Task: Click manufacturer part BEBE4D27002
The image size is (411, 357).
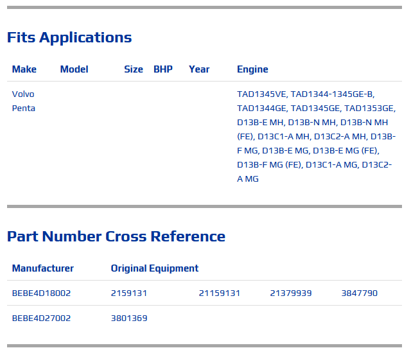Action: (x=41, y=318)
